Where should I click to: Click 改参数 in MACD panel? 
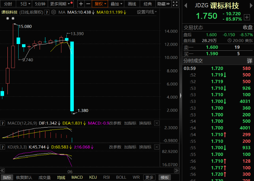[115, 123]
